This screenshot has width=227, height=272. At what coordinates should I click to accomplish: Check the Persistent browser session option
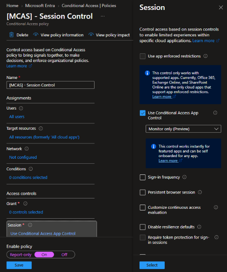pyautogui.click(x=143, y=192)
